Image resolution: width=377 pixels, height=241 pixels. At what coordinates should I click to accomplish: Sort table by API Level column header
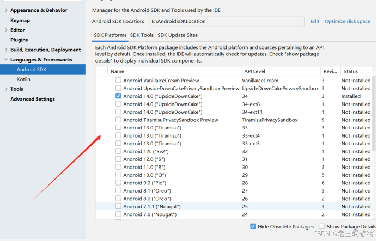[x=281, y=71]
